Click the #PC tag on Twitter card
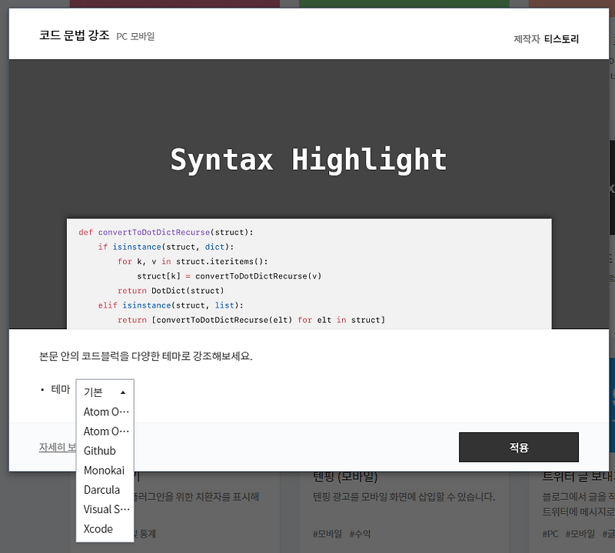 click(x=550, y=534)
